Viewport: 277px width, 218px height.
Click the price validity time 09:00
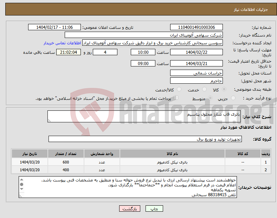tap(143, 63)
